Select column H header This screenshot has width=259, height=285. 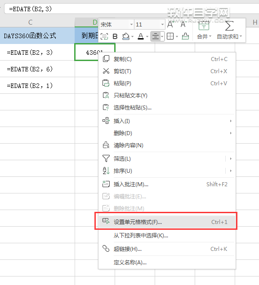(x=255, y=22)
